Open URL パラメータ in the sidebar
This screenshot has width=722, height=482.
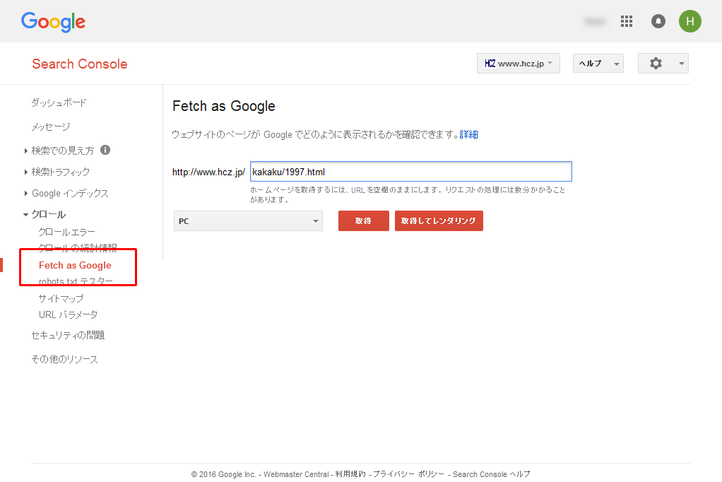click(x=68, y=315)
